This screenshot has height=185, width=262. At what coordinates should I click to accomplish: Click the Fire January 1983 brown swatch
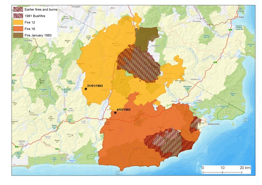(17, 35)
